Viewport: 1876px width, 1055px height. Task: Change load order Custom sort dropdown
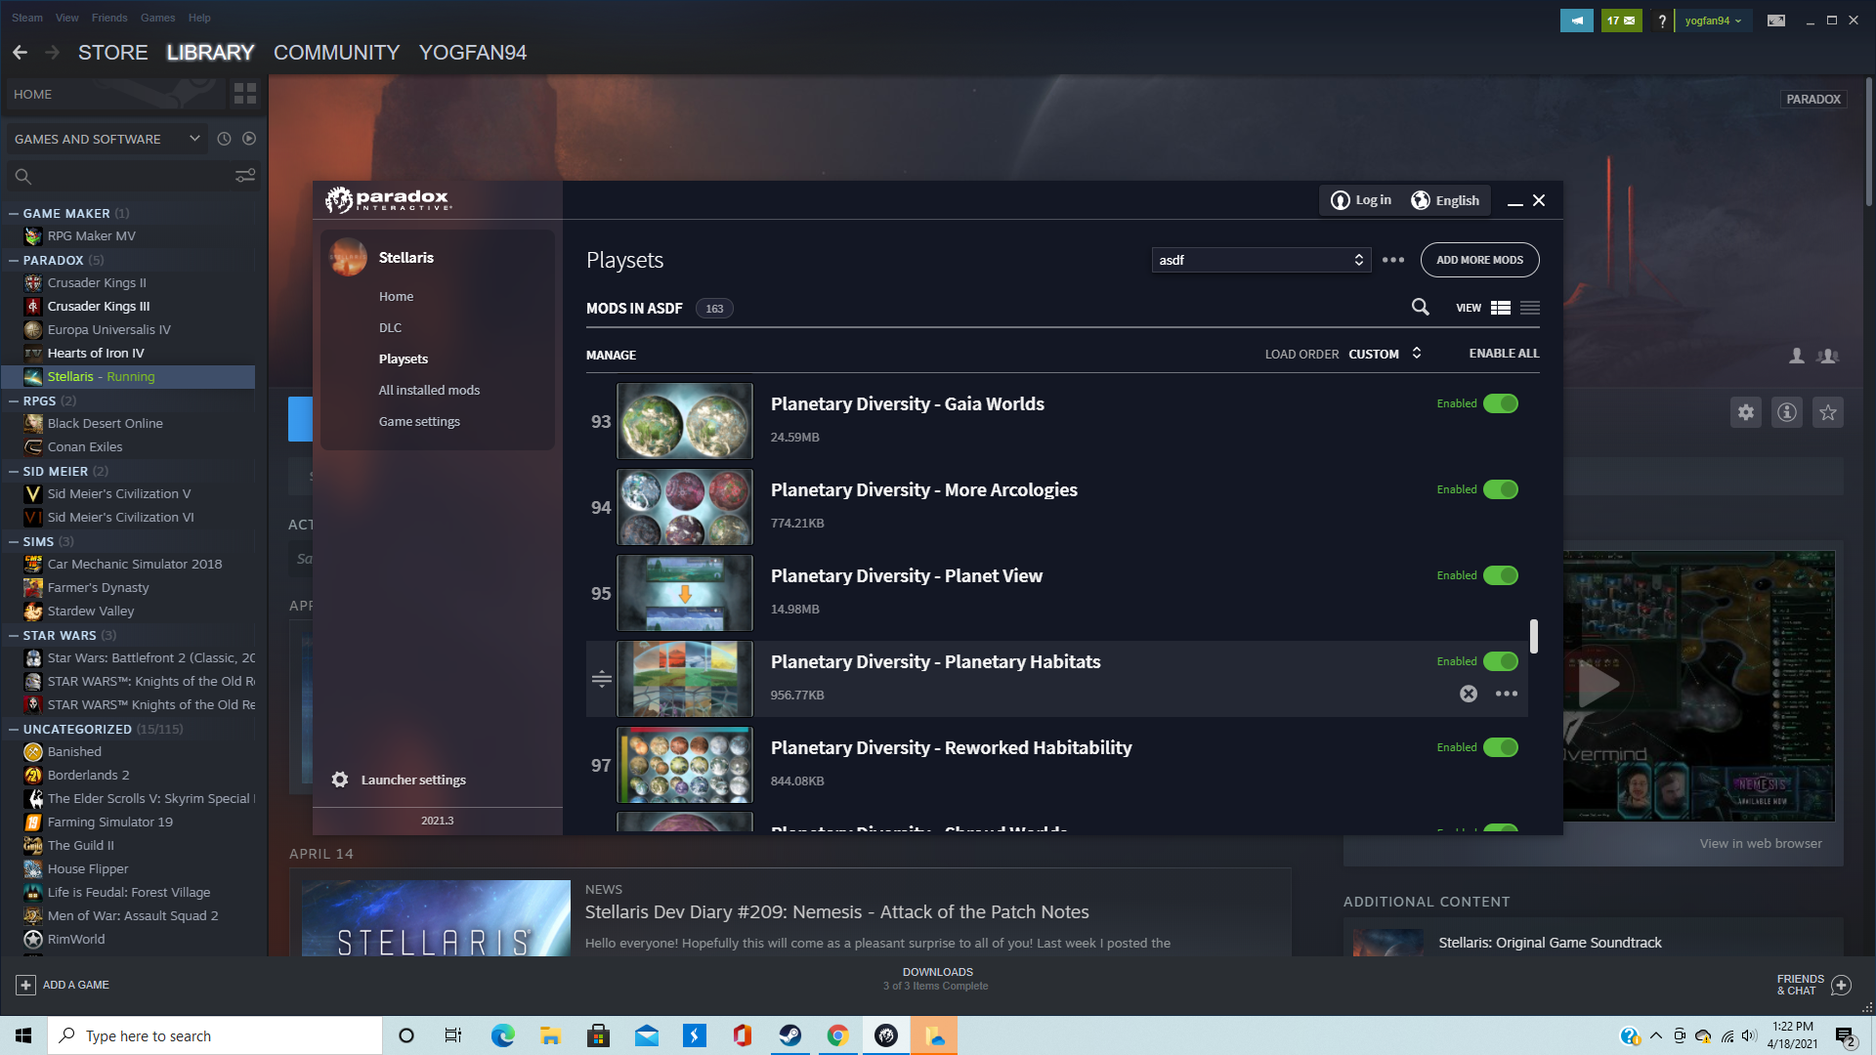tap(1385, 354)
